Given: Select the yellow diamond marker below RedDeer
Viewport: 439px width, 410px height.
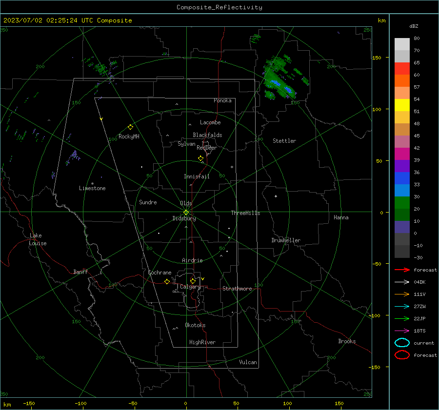Looking at the screenshot, I should point(200,158).
